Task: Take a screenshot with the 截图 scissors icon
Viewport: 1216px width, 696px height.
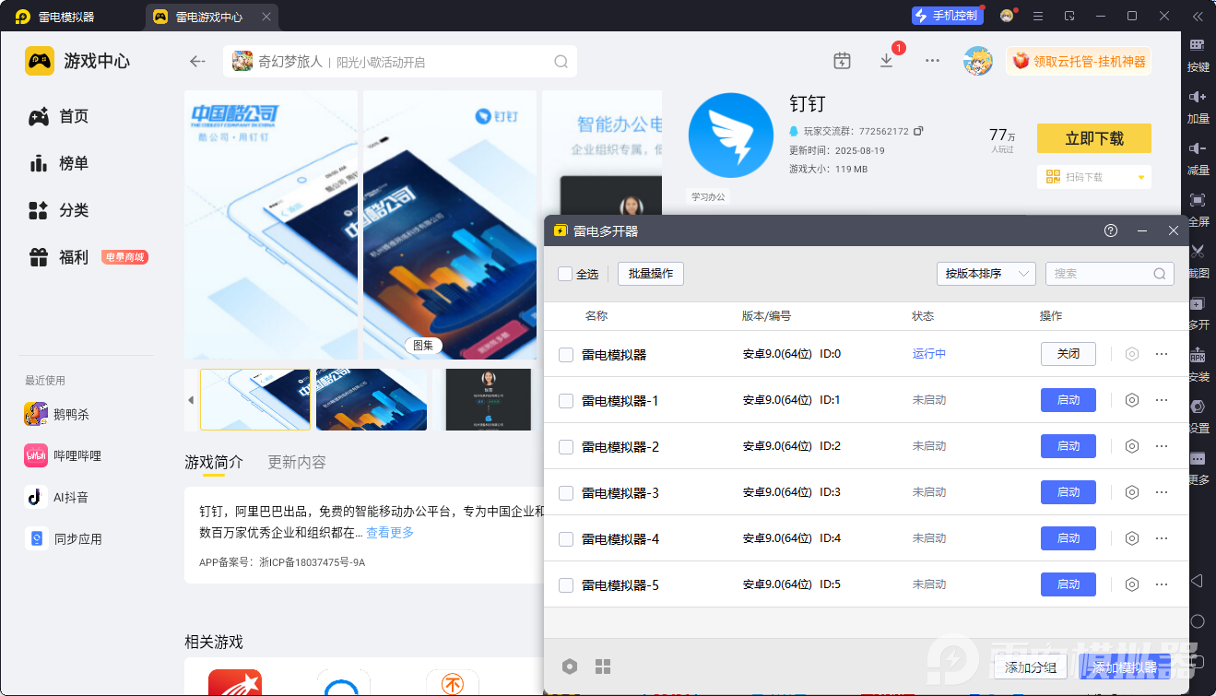Action: pos(1198,252)
